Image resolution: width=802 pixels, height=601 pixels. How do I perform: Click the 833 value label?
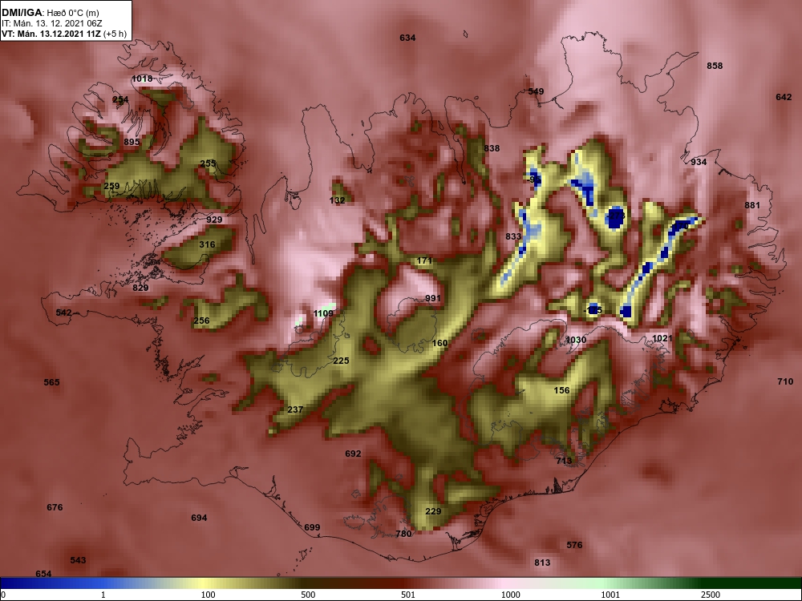tap(513, 236)
